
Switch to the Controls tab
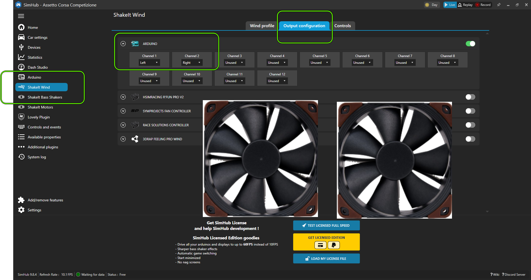tap(342, 26)
